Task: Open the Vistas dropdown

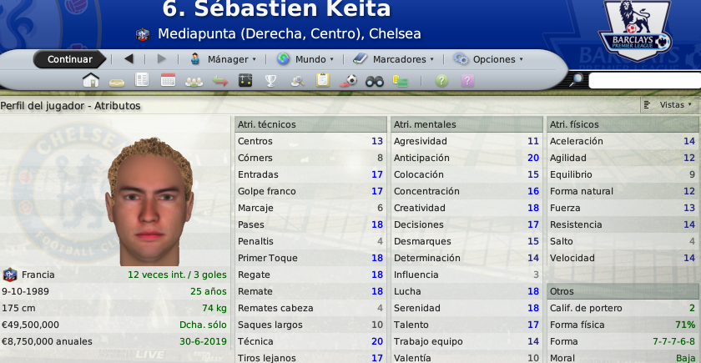Action: pos(669,105)
